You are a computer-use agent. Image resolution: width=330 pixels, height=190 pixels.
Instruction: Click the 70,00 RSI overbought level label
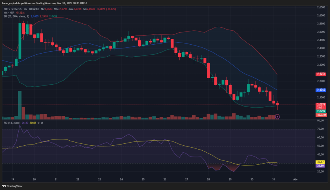[x=321, y=129]
